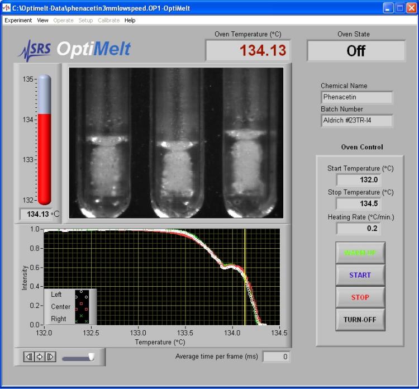Click the Right plot legend marker icon
Viewport: 419px width, 389px height.
(82, 319)
